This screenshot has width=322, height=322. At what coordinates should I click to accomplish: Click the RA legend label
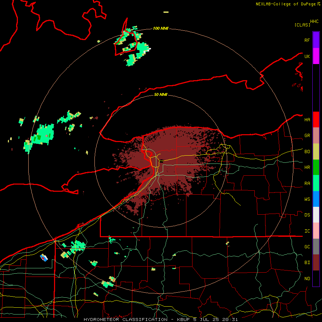coord(307,184)
